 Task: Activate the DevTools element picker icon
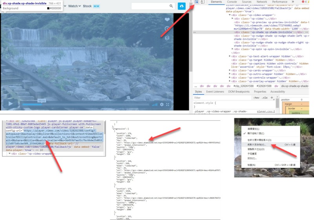(197, 2)
